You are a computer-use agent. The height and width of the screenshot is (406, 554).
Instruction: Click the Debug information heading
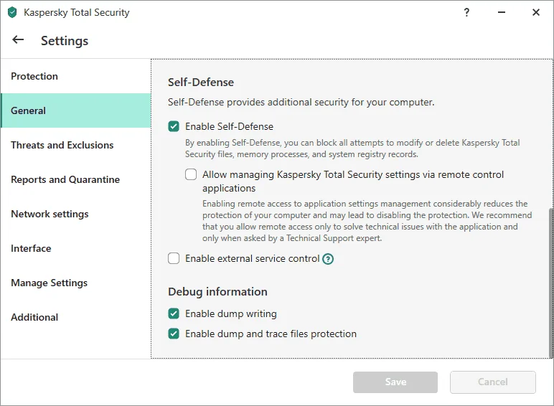(217, 292)
